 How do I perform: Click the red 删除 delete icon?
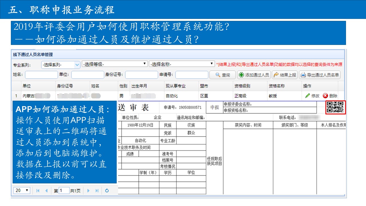(x=325, y=96)
